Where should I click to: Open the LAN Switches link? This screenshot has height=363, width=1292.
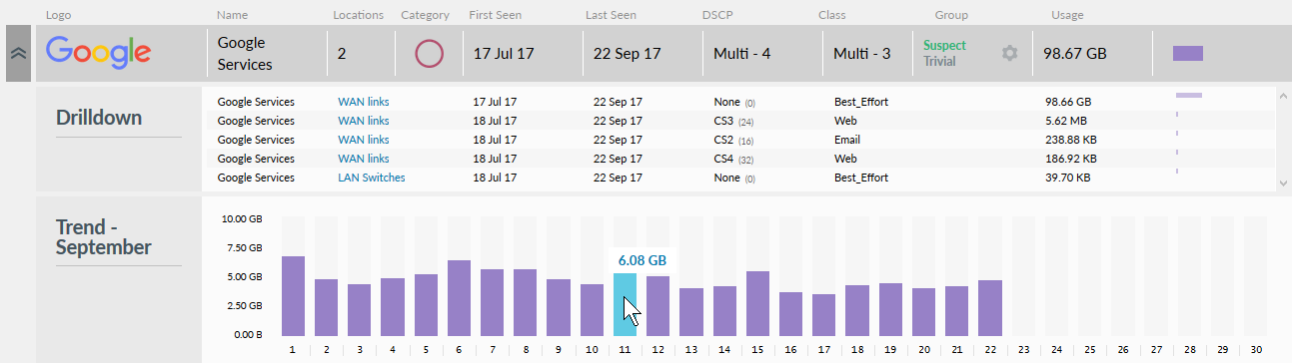coord(372,178)
